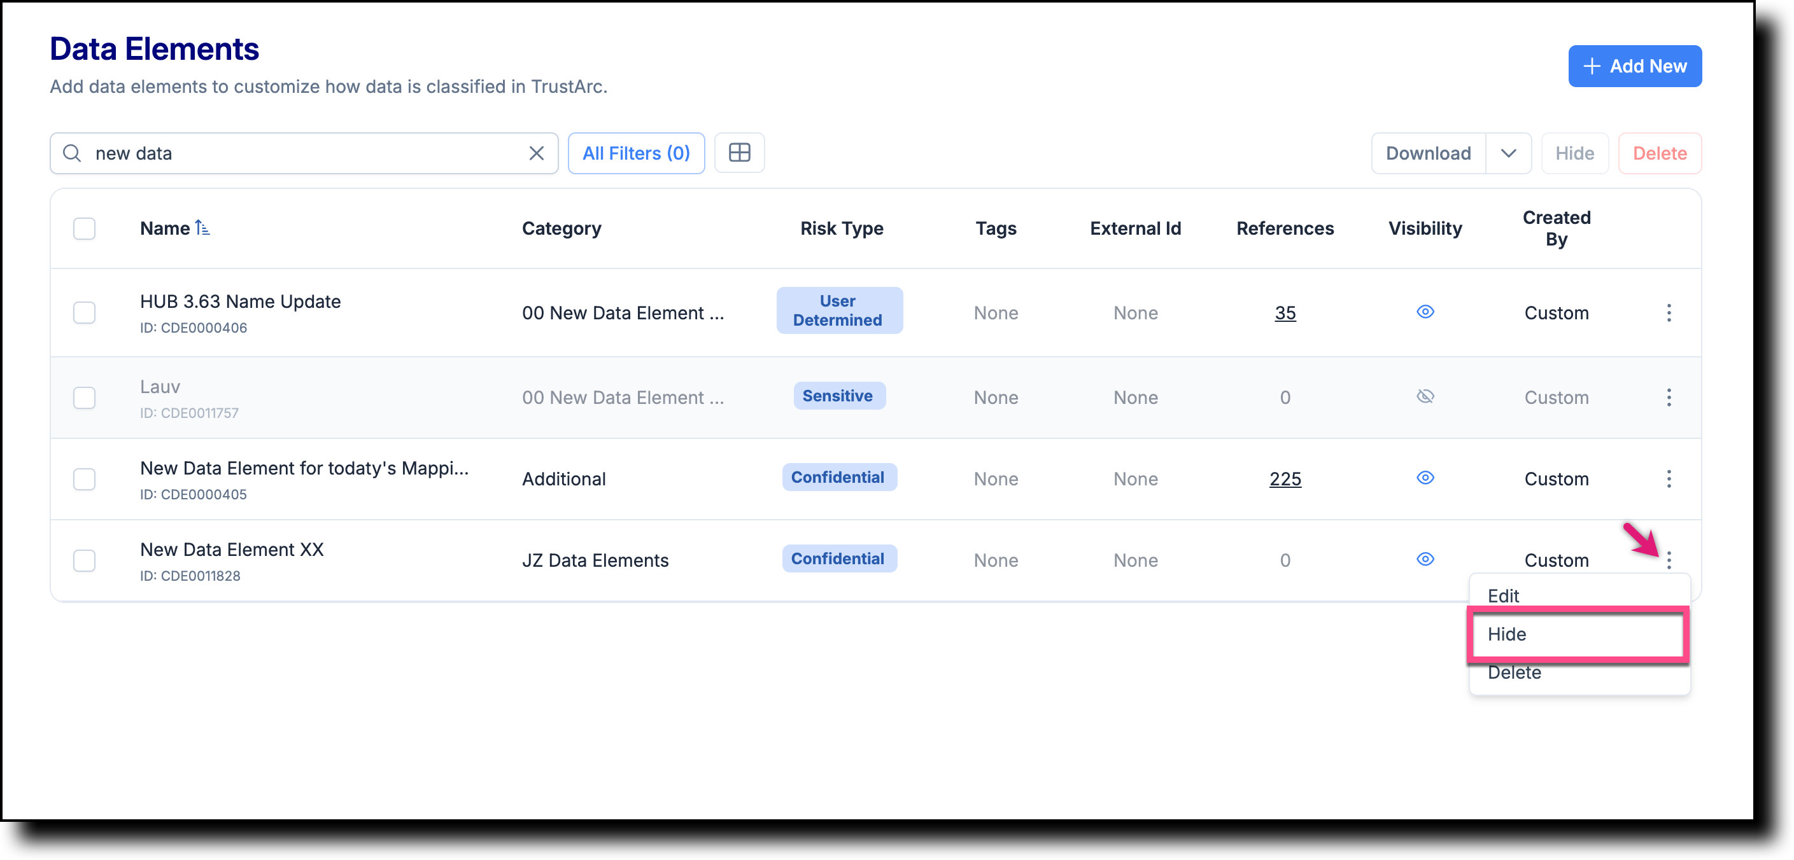Open the kebab menu for HUB 3.63 Name Update
This screenshot has height=860, width=1794.
(x=1669, y=313)
